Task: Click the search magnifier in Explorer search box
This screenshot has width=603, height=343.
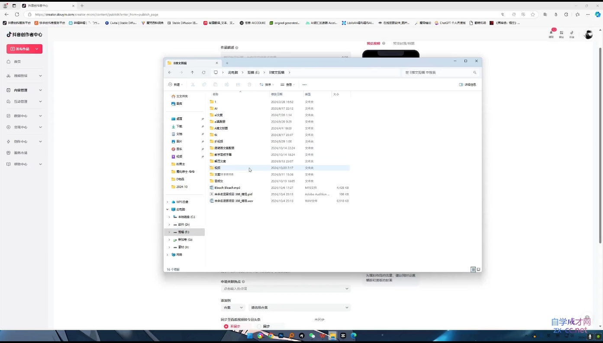Action: [x=475, y=72]
